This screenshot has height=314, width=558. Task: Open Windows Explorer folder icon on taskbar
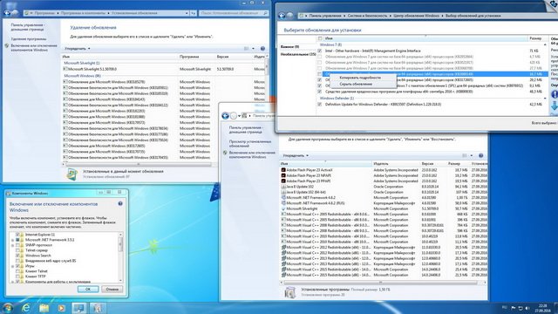(x=44, y=308)
